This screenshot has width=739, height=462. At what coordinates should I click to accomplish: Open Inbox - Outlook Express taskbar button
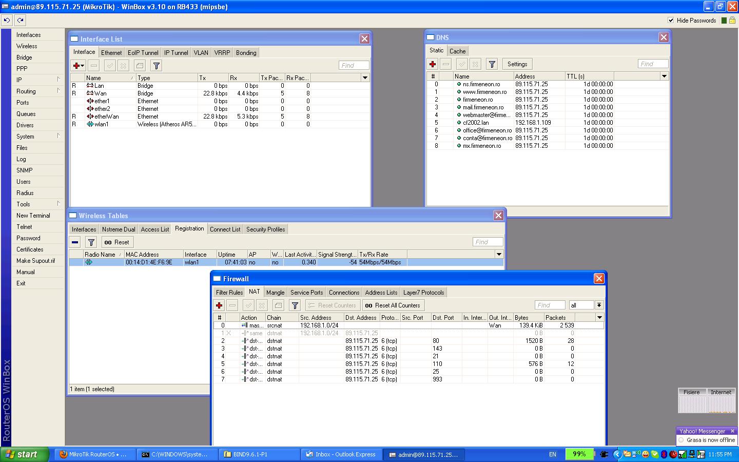click(x=341, y=454)
